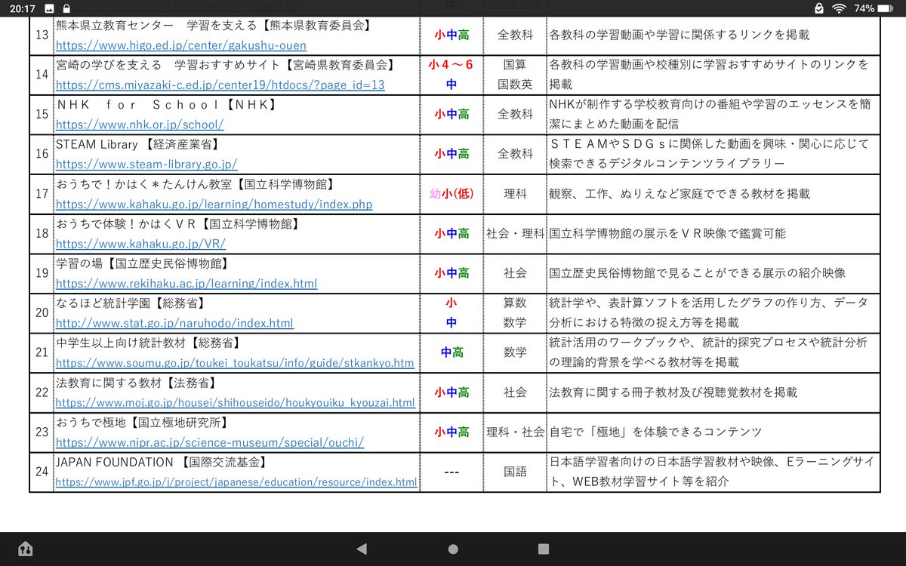Viewport: 906px width, 566px height.
Task: Tap the lock icon in status bar
Action: tap(67, 8)
